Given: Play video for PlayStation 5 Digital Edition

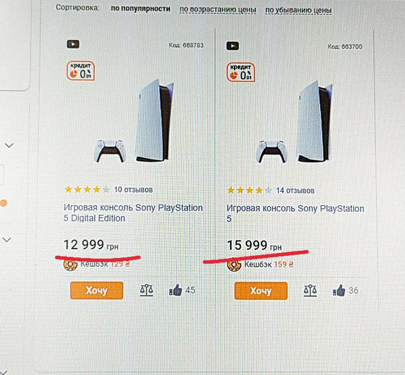Looking at the screenshot, I should click(73, 44).
